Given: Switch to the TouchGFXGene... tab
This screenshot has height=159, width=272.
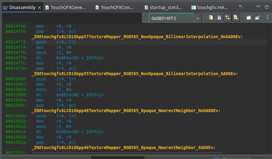Looking at the screenshot, I should coord(66,7).
